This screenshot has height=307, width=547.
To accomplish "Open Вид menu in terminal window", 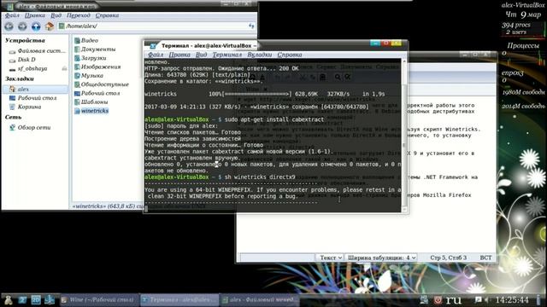I will [202, 55].
